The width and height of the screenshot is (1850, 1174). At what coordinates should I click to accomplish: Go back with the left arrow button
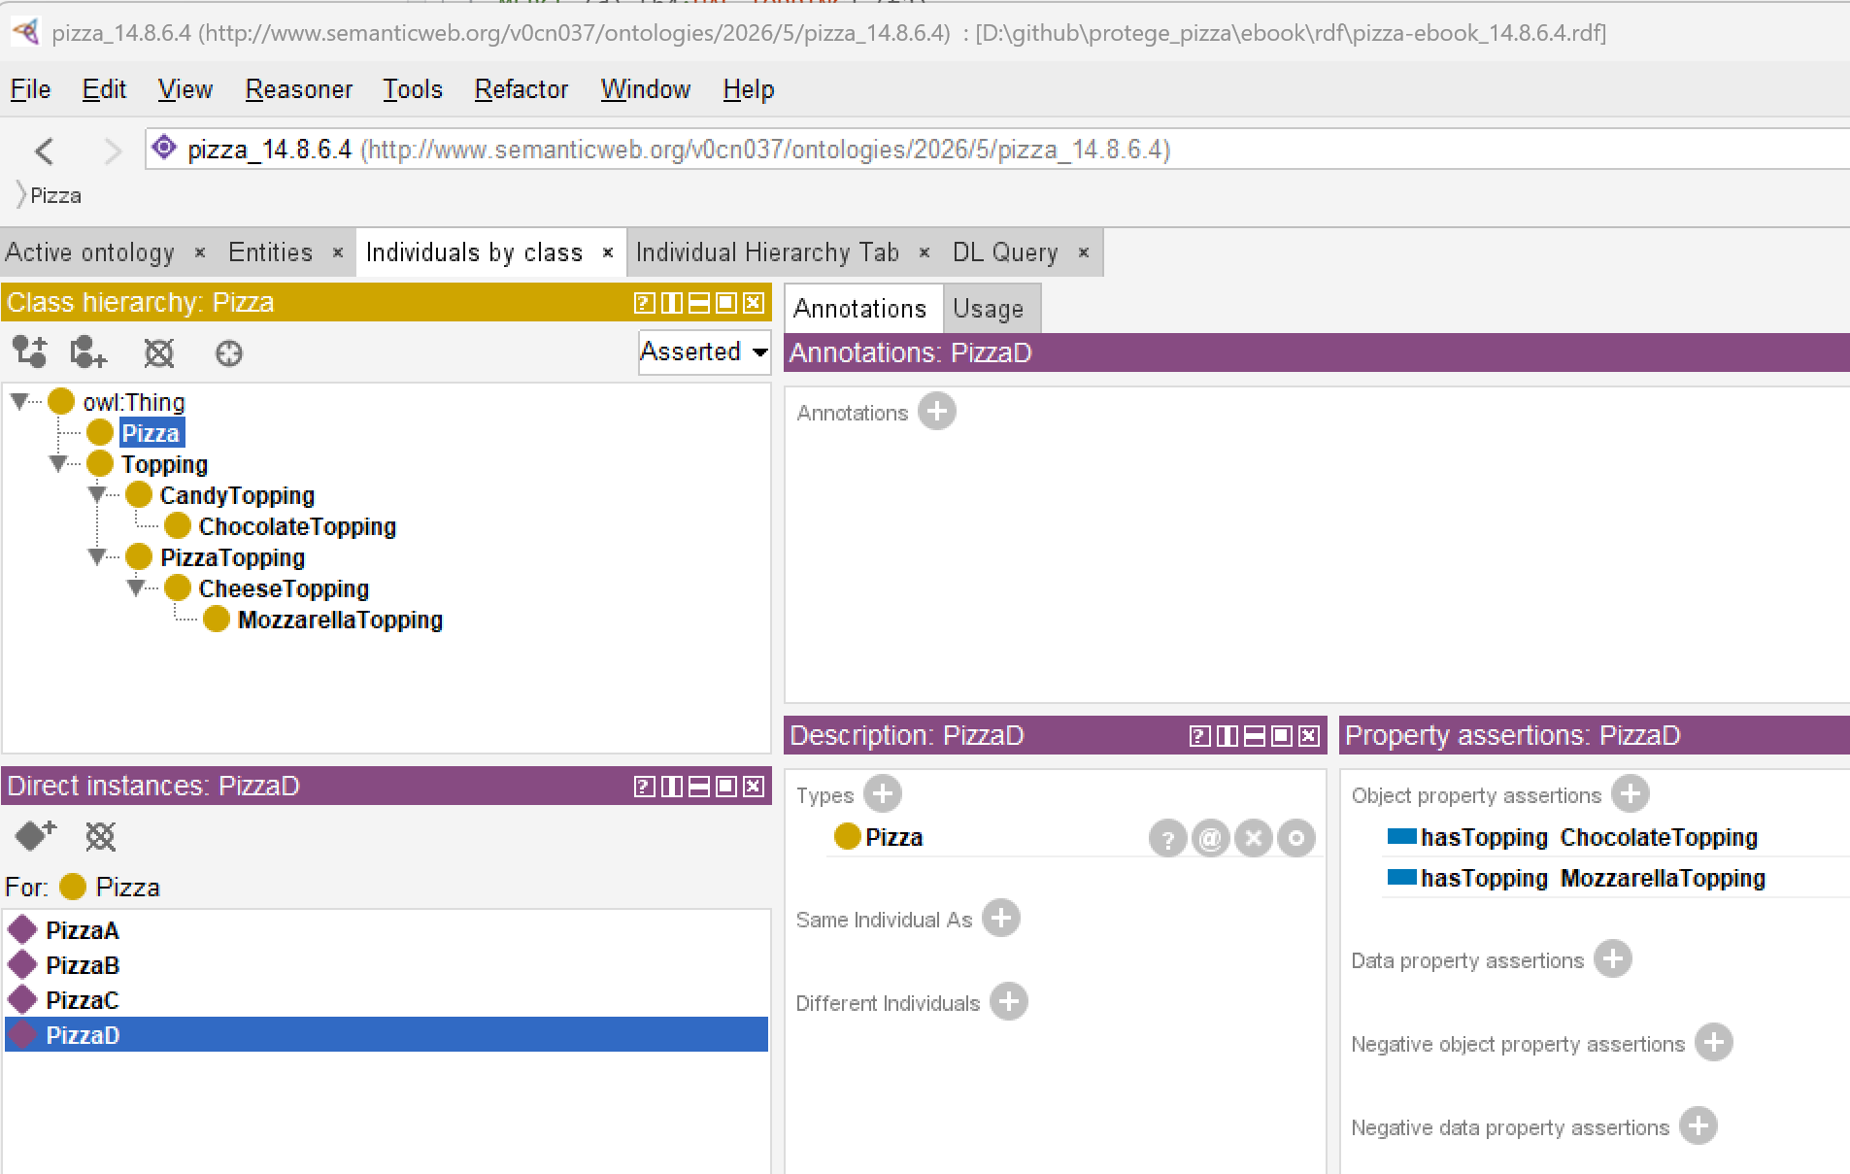pos(44,151)
